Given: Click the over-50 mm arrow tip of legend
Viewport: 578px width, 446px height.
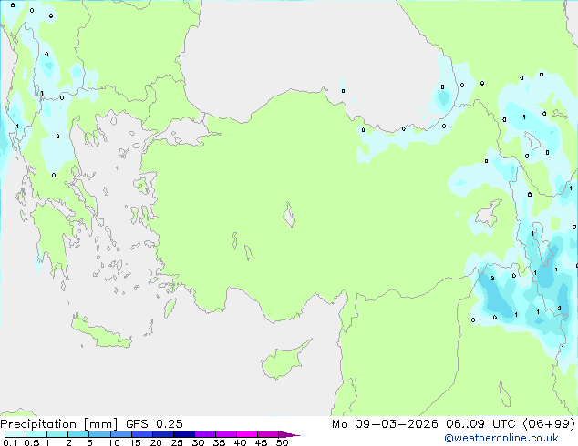Looking at the screenshot, I should 289,434.
